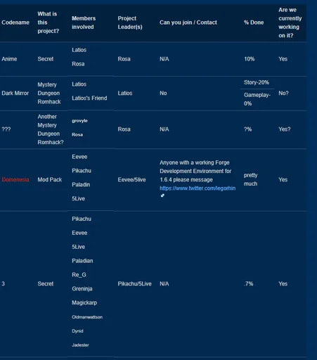Click the .7% done cell

tap(248, 284)
